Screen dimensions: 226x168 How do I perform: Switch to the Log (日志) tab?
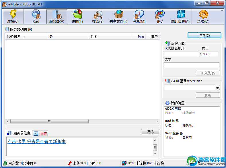tap(40, 133)
